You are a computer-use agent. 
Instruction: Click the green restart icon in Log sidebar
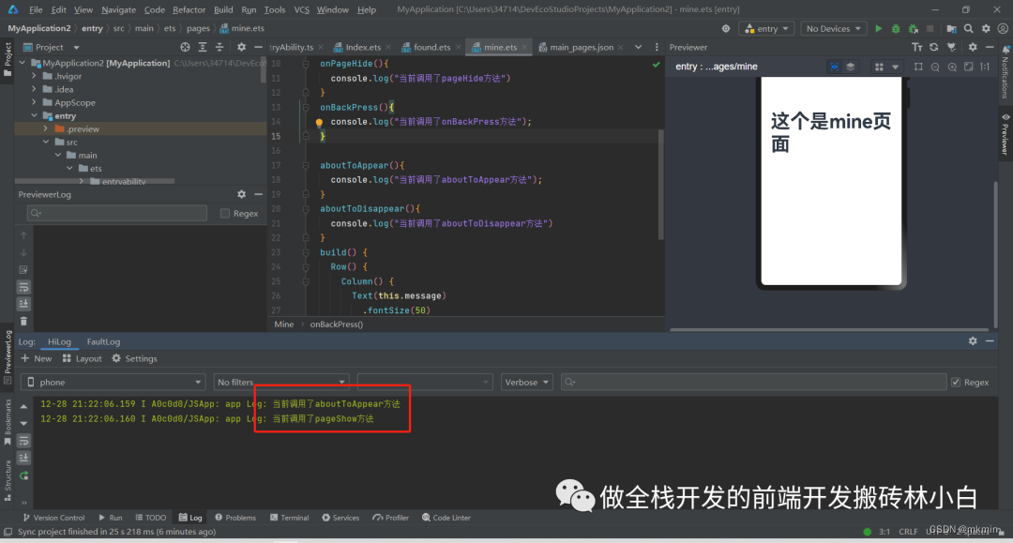[x=23, y=475]
